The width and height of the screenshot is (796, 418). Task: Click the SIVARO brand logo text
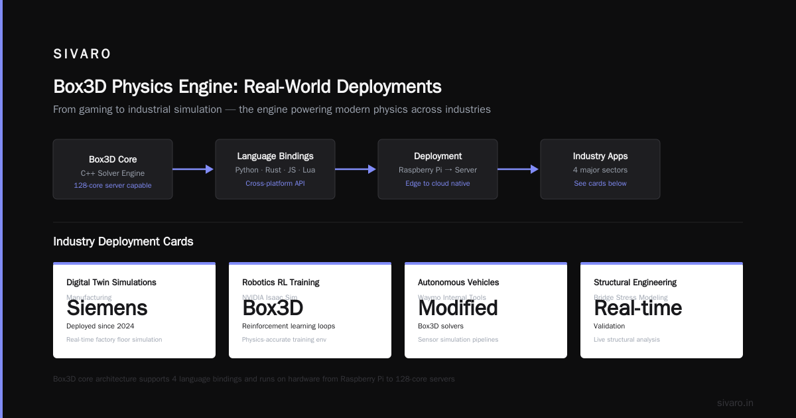click(x=82, y=54)
